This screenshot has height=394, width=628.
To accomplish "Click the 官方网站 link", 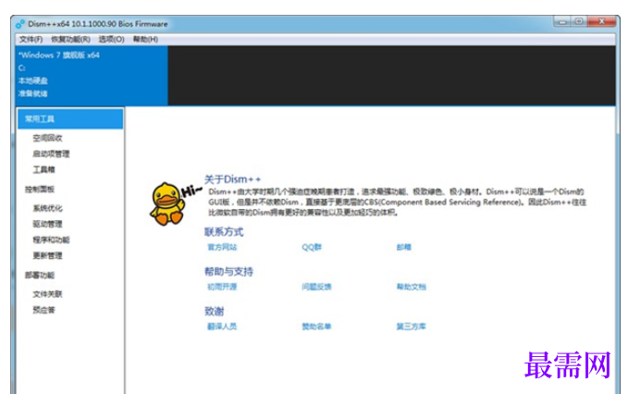I will 222,247.
